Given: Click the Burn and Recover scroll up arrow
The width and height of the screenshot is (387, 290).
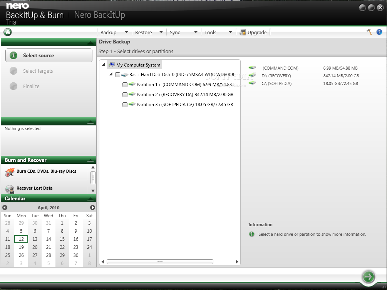Looking at the screenshot, I should click(93, 167).
